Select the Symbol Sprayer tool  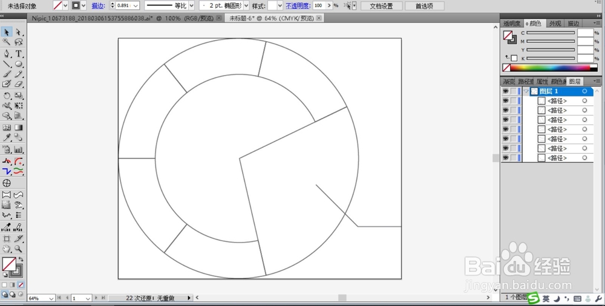[x=7, y=149]
